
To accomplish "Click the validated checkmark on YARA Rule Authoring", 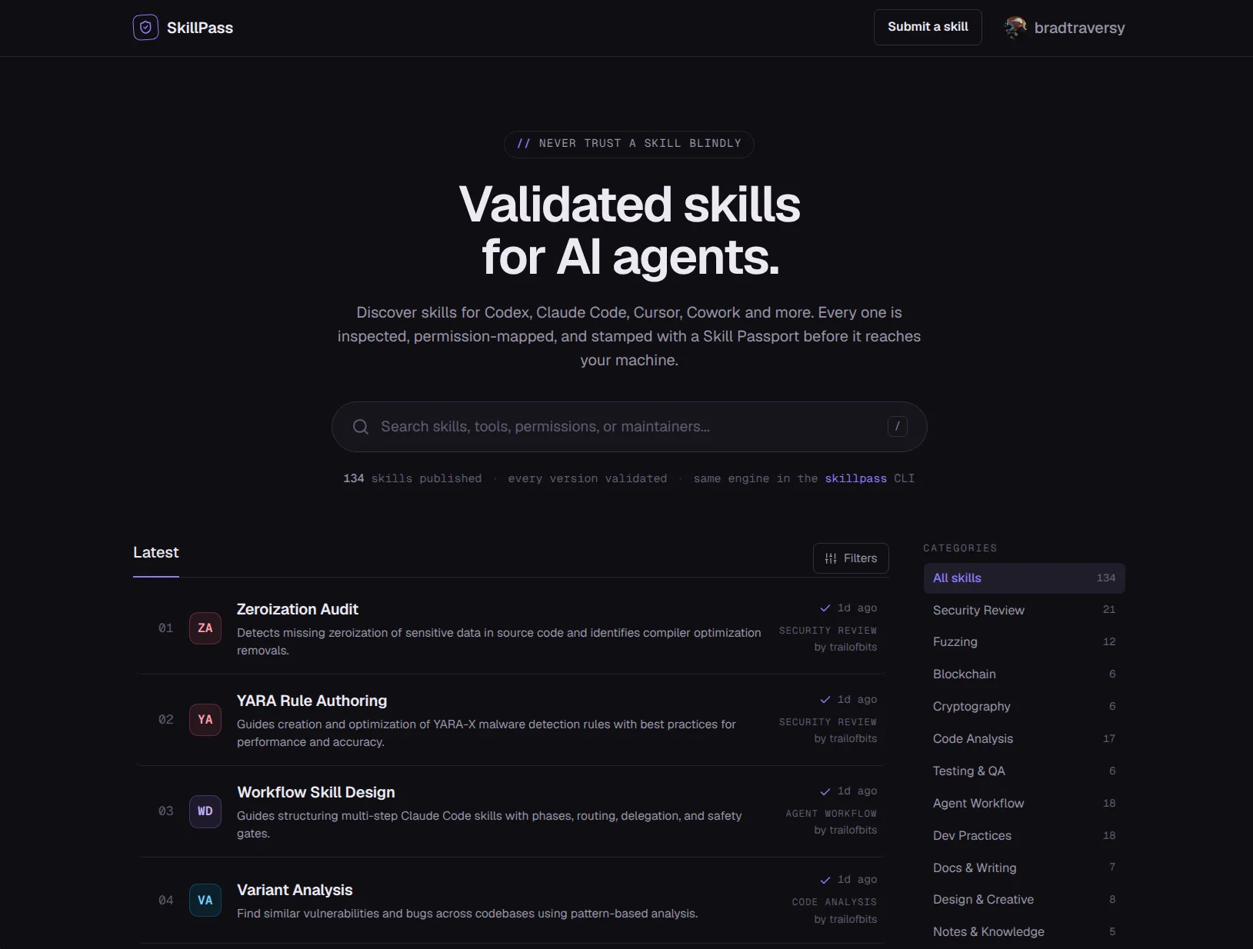I will point(825,700).
